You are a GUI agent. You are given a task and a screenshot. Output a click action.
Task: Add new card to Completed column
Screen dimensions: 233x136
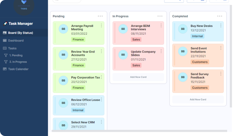click(198, 99)
